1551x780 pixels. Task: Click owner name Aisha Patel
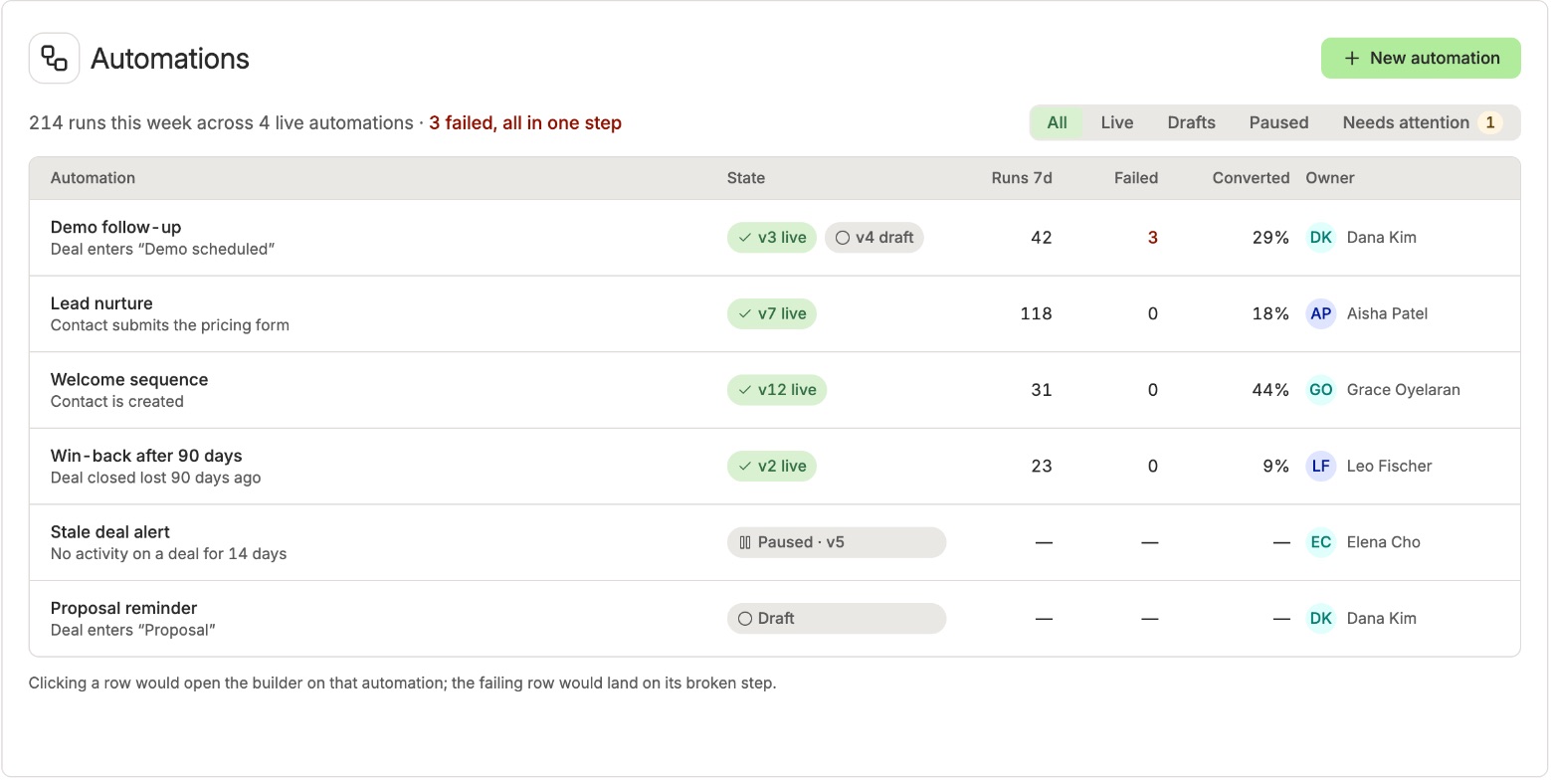pos(1387,313)
